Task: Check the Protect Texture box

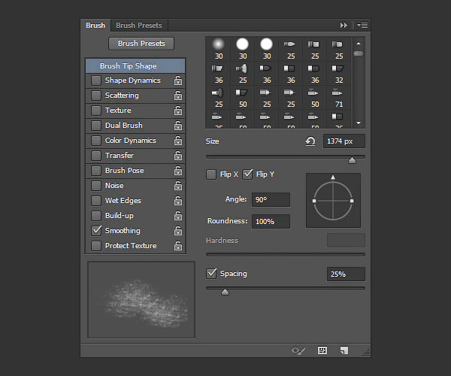Action: click(x=96, y=246)
